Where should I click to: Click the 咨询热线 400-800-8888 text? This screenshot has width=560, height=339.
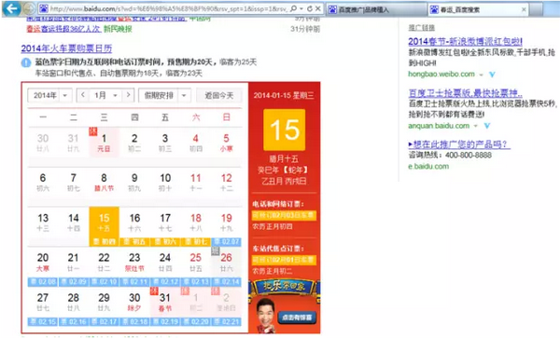pyautogui.click(x=450, y=156)
